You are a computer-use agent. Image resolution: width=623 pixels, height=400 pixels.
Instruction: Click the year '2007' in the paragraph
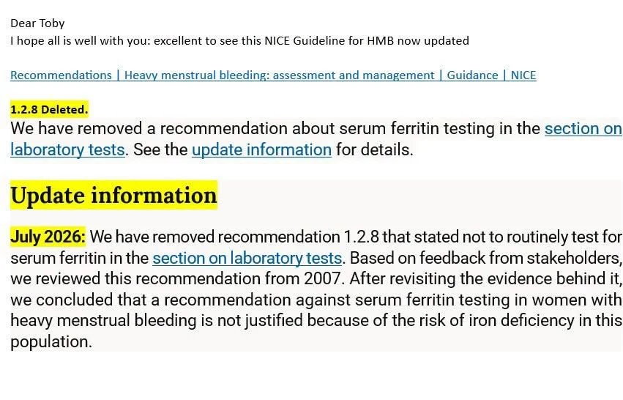coord(322,278)
